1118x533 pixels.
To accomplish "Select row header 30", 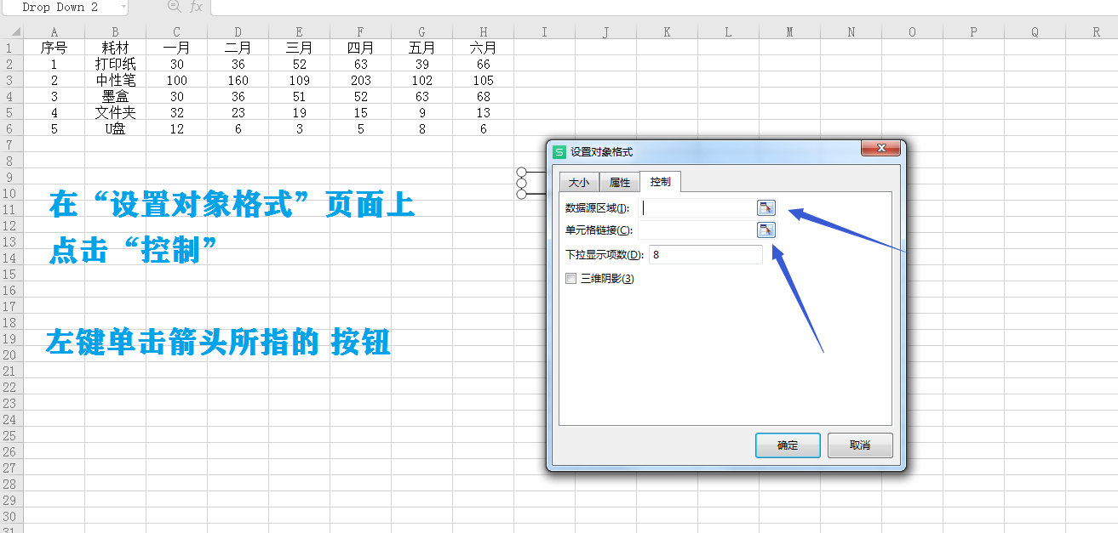I will click(x=11, y=516).
